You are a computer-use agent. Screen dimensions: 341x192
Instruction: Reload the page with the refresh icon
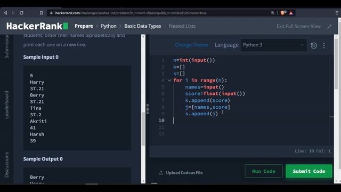coord(21,13)
